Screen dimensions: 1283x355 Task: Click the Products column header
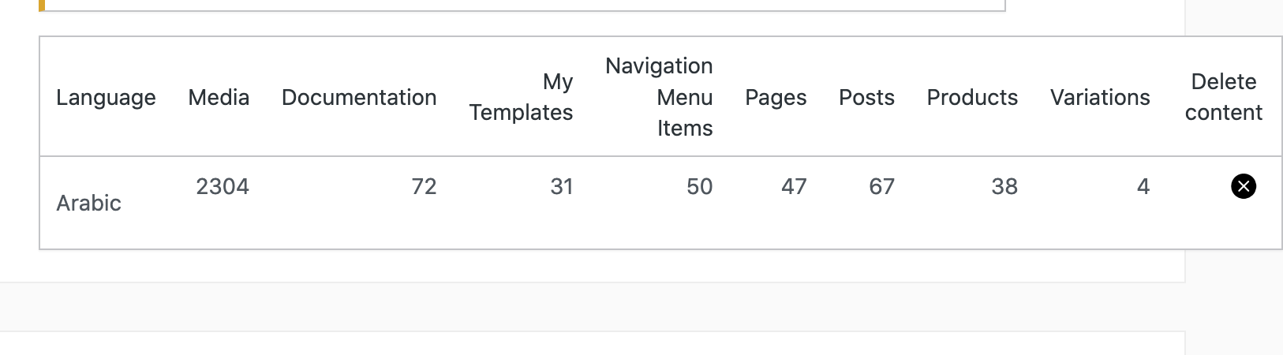972,97
